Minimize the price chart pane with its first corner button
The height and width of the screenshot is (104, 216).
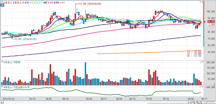click(200, 2)
